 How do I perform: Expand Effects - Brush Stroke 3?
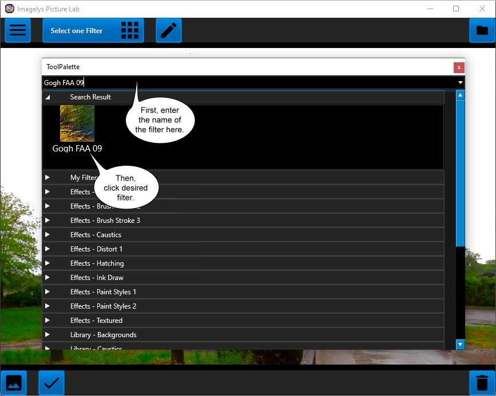click(x=47, y=220)
